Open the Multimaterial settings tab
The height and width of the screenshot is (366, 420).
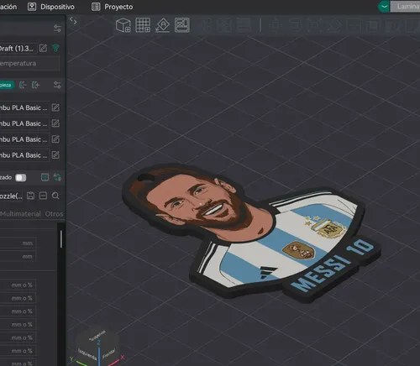tap(20, 214)
